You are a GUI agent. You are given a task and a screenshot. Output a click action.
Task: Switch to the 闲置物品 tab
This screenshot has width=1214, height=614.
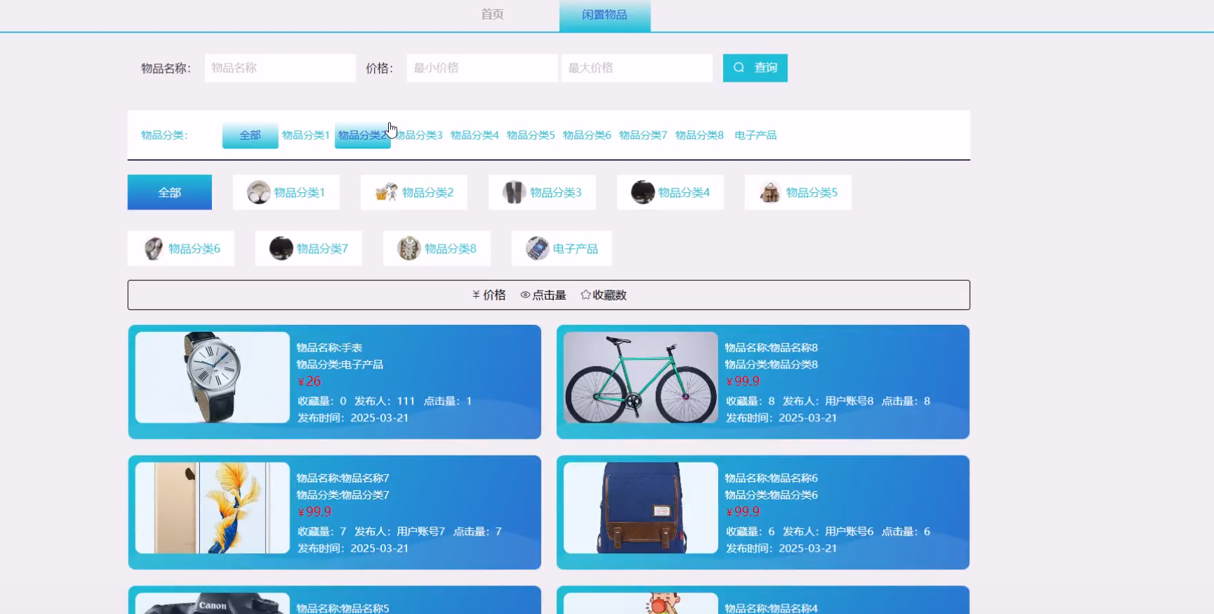(x=605, y=15)
